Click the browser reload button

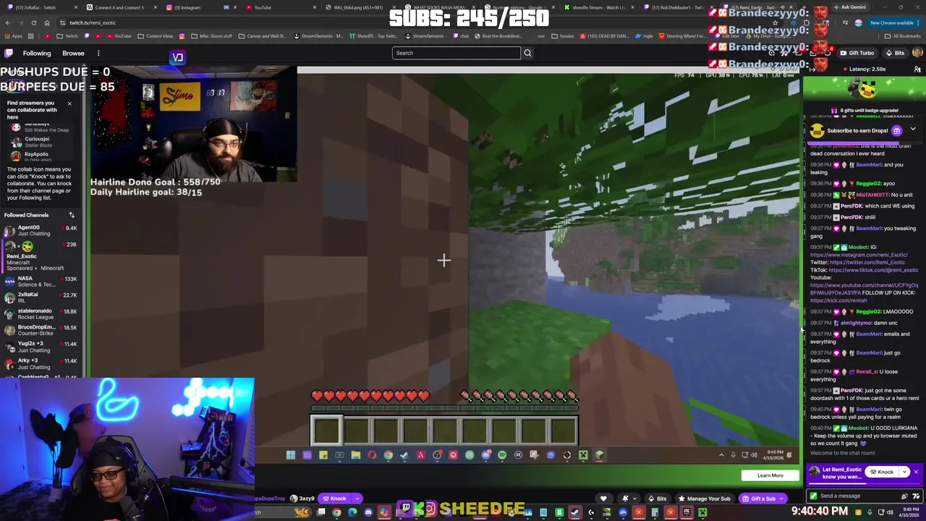tap(34, 22)
